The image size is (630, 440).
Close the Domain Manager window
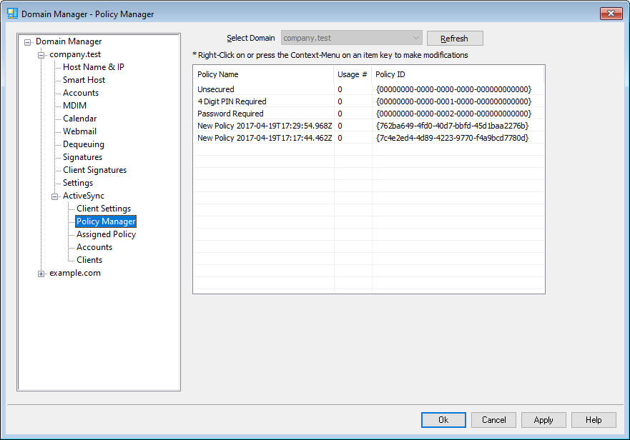point(610,14)
